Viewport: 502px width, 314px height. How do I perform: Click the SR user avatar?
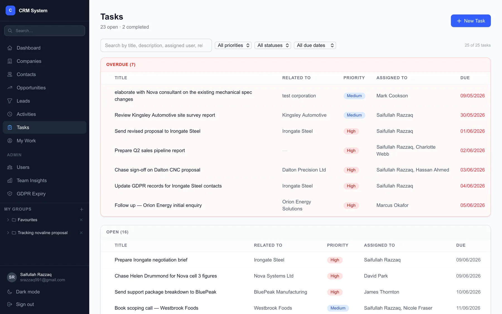(x=12, y=277)
